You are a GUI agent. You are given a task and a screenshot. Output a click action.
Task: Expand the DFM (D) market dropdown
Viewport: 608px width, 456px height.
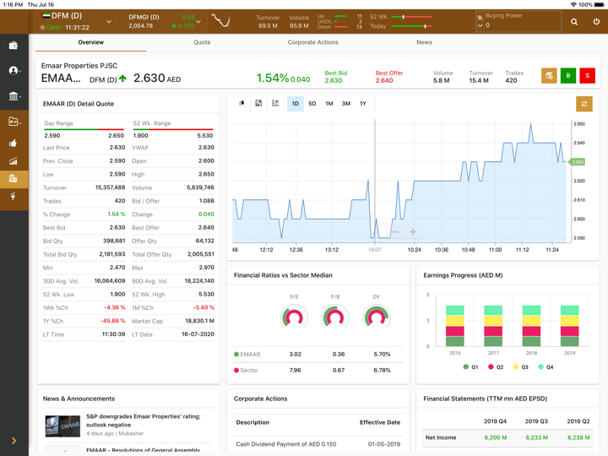109,21
